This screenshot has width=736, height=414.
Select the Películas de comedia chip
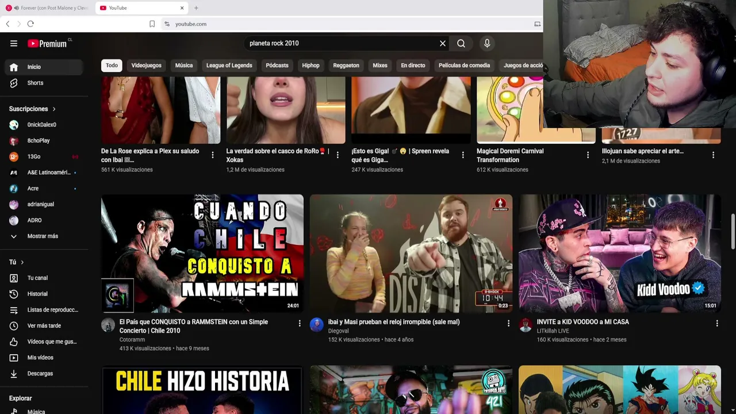point(464,66)
